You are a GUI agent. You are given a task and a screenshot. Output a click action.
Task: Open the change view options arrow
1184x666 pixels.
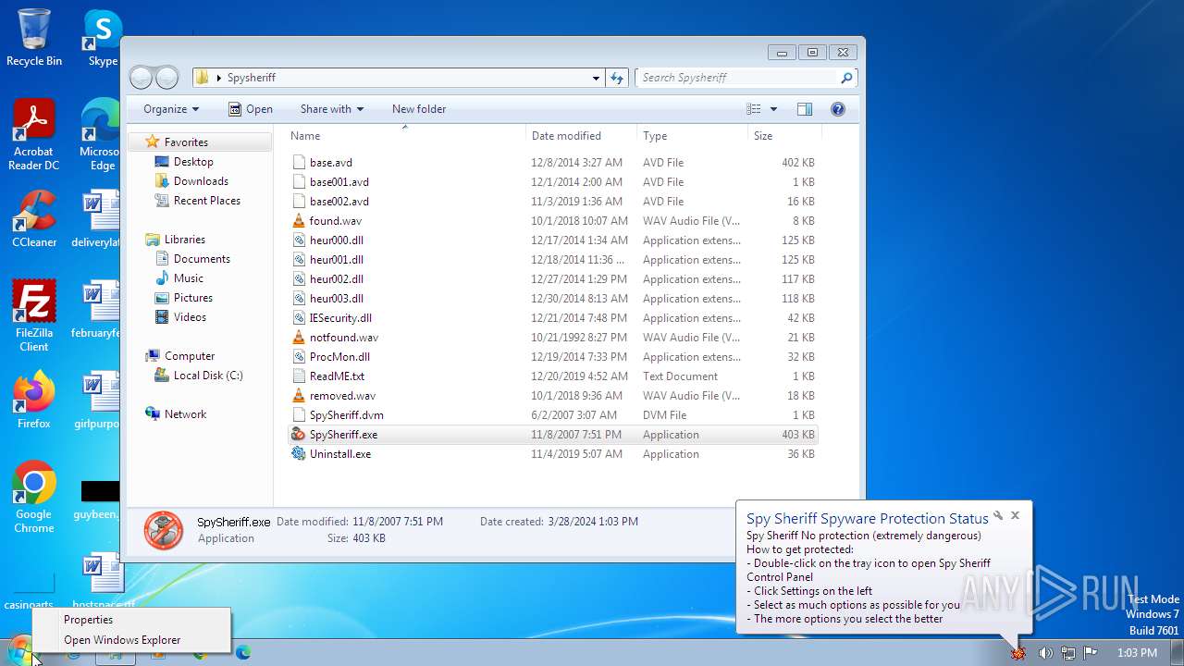pos(774,109)
